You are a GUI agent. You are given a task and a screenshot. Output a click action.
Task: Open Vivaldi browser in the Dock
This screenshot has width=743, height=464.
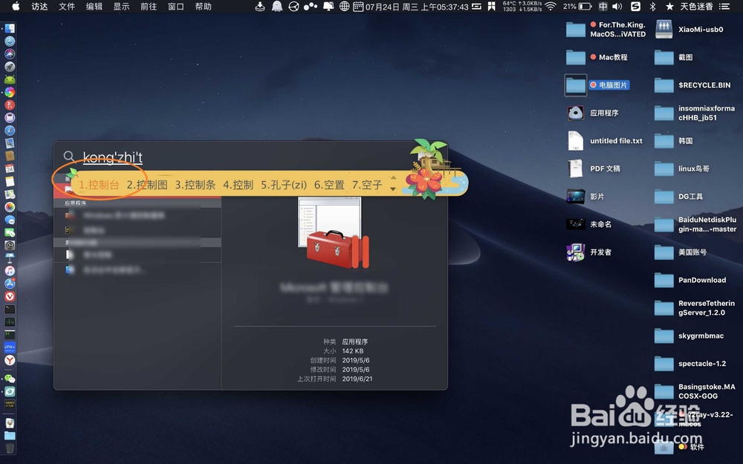click(x=10, y=296)
